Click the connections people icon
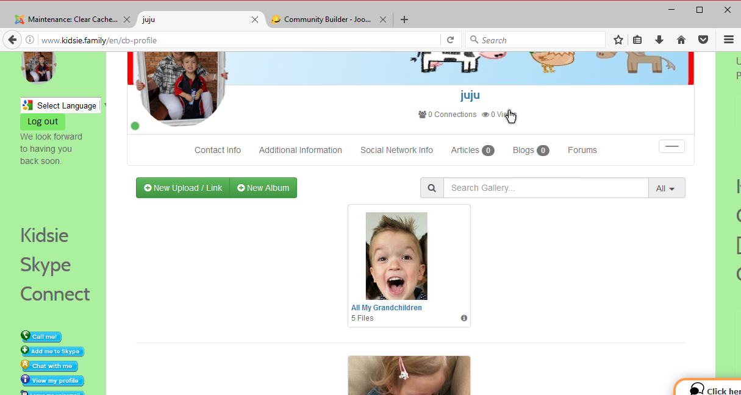The height and width of the screenshot is (395, 741). tap(422, 115)
